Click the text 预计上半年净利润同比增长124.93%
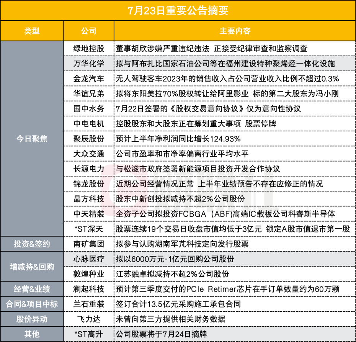Image resolution: width=356 pixels, height=342 pixels. click(x=178, y=139)
